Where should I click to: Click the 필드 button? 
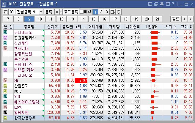175,19
